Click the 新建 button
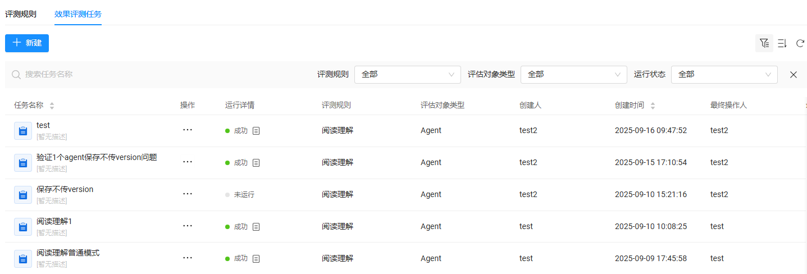The width and height of the screenshot is (807, 274). [27, 43]
